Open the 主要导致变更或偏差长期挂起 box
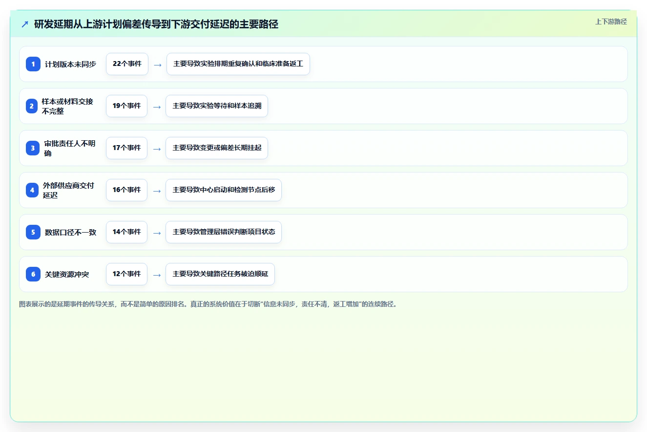The height and width of the screenshot is (432, 647). [217, 148]
